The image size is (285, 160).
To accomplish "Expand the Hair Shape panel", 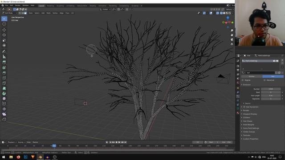I will [x=248, y=121].
